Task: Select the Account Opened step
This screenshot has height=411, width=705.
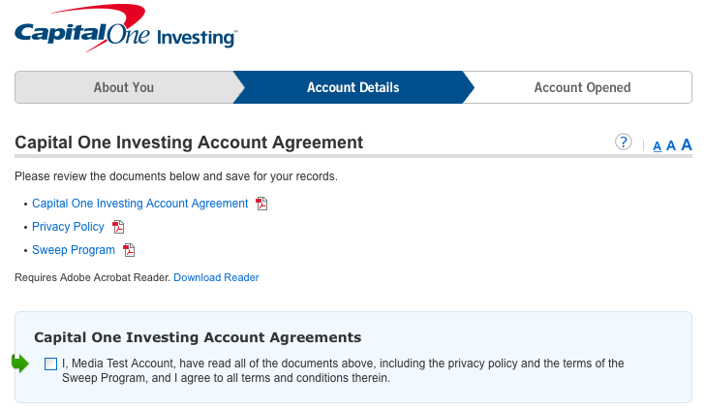Action: point(582,87)
